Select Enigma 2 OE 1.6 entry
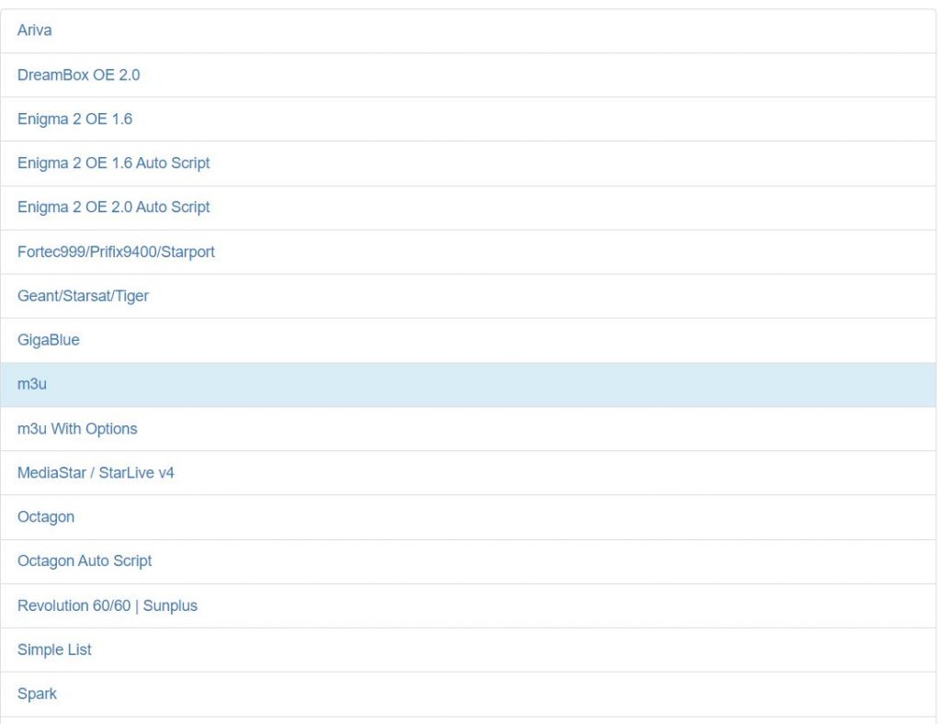941x724 pixels. 468,119
